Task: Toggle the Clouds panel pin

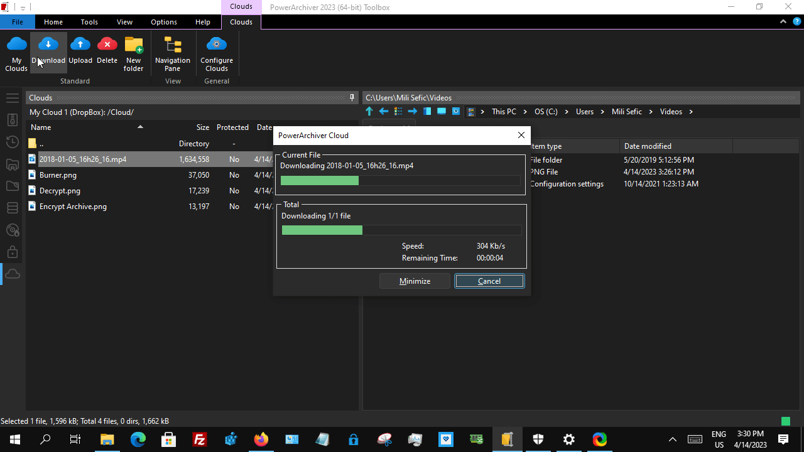Action: [352, 98]
